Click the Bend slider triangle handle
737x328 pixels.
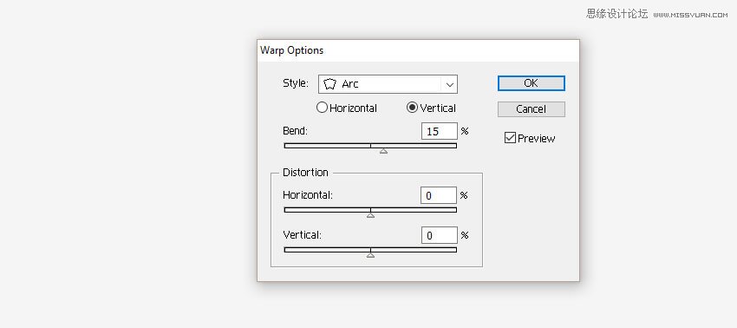pyautogui.click(x=383, y=151)
